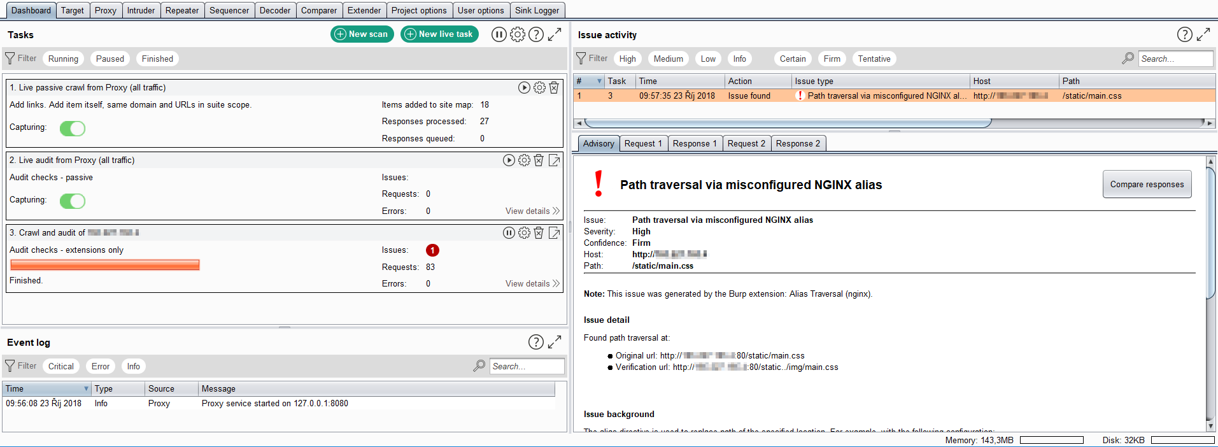Delete the Live passive crawl task

tap(554, 88)
